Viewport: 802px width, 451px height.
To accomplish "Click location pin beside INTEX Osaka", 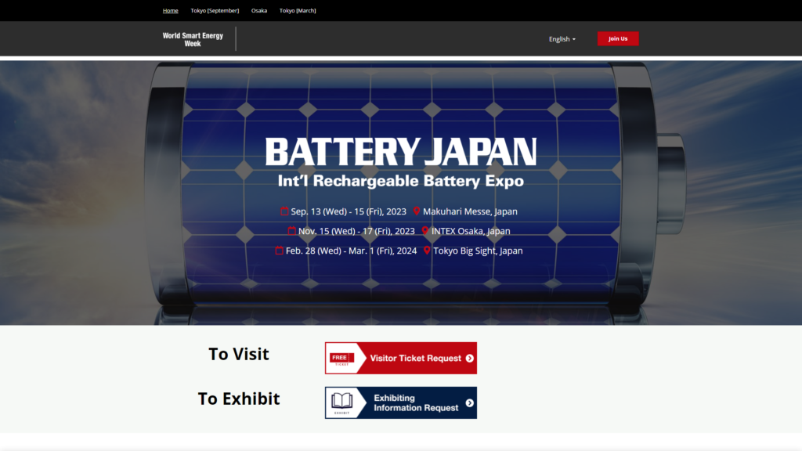I will [x=425, y=231].
